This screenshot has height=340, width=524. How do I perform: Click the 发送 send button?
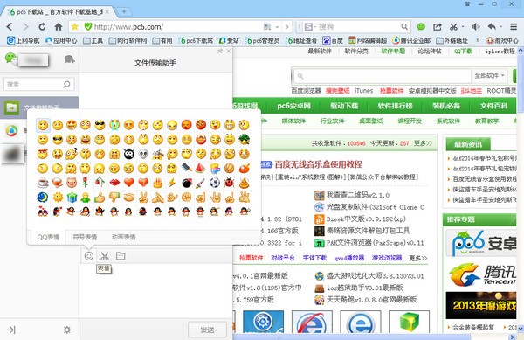point(207,330)
